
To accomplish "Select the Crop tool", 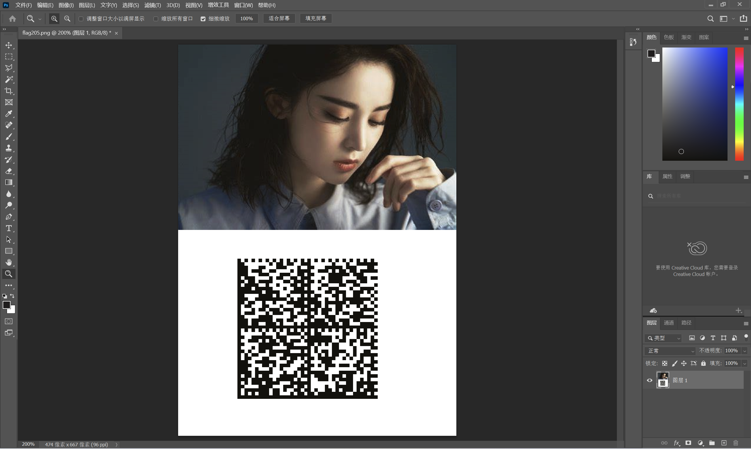I will tap(9, 91).
